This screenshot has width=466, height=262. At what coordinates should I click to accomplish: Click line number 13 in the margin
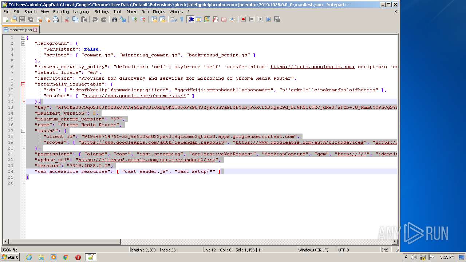pyautogui.click(x=11, y=107)
